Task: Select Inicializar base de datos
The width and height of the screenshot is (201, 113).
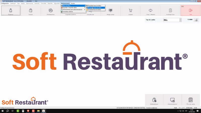Action: click(x=95, y=10)
